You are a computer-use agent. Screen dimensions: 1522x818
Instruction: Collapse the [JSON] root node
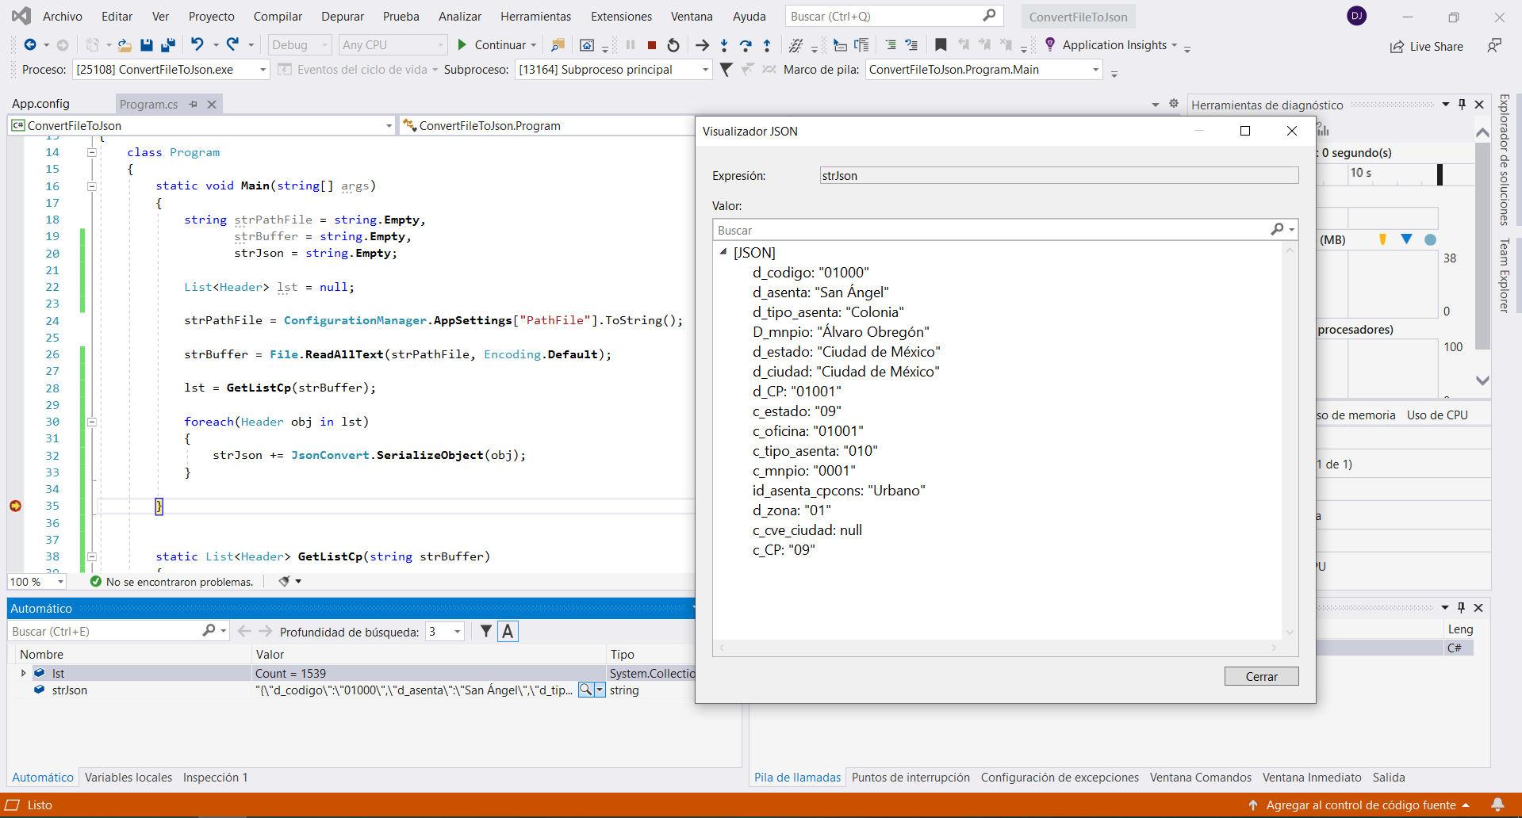[723, 252]
